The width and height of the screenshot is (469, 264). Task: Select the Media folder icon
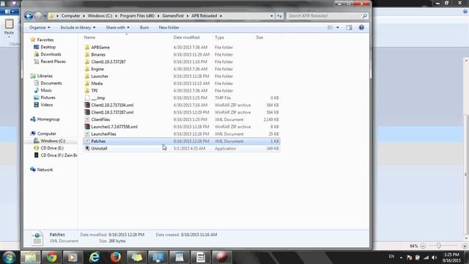tap(87, 83)
